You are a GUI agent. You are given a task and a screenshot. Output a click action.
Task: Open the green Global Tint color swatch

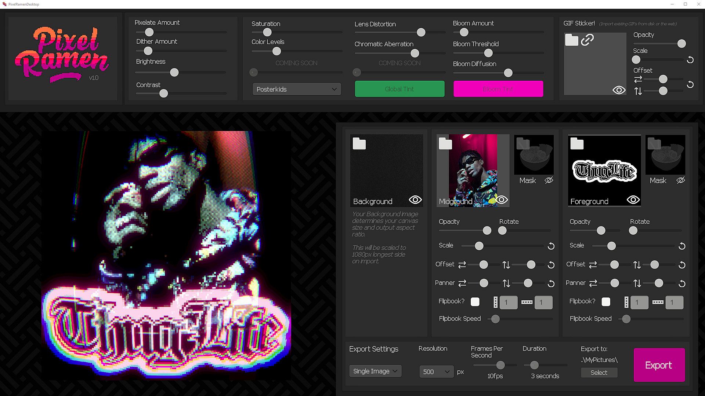(399, 89)
